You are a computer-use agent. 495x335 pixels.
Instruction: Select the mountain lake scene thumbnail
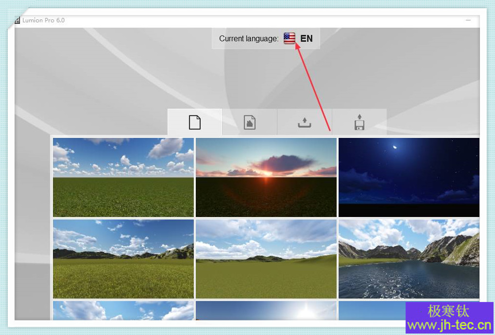point(409,259)
